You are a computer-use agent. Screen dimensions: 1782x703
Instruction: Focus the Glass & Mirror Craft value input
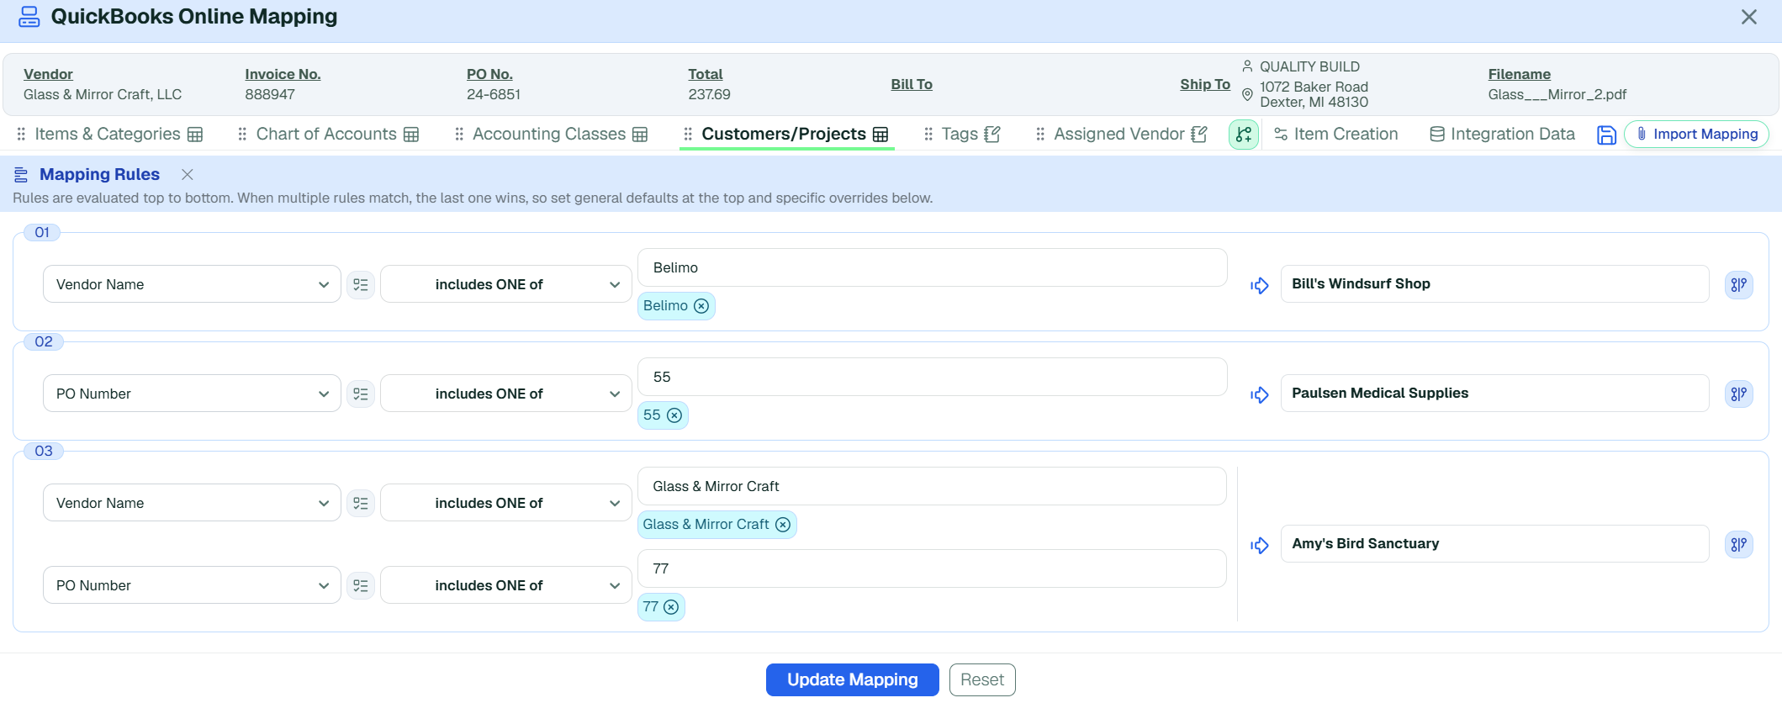[x=932, y=486]
